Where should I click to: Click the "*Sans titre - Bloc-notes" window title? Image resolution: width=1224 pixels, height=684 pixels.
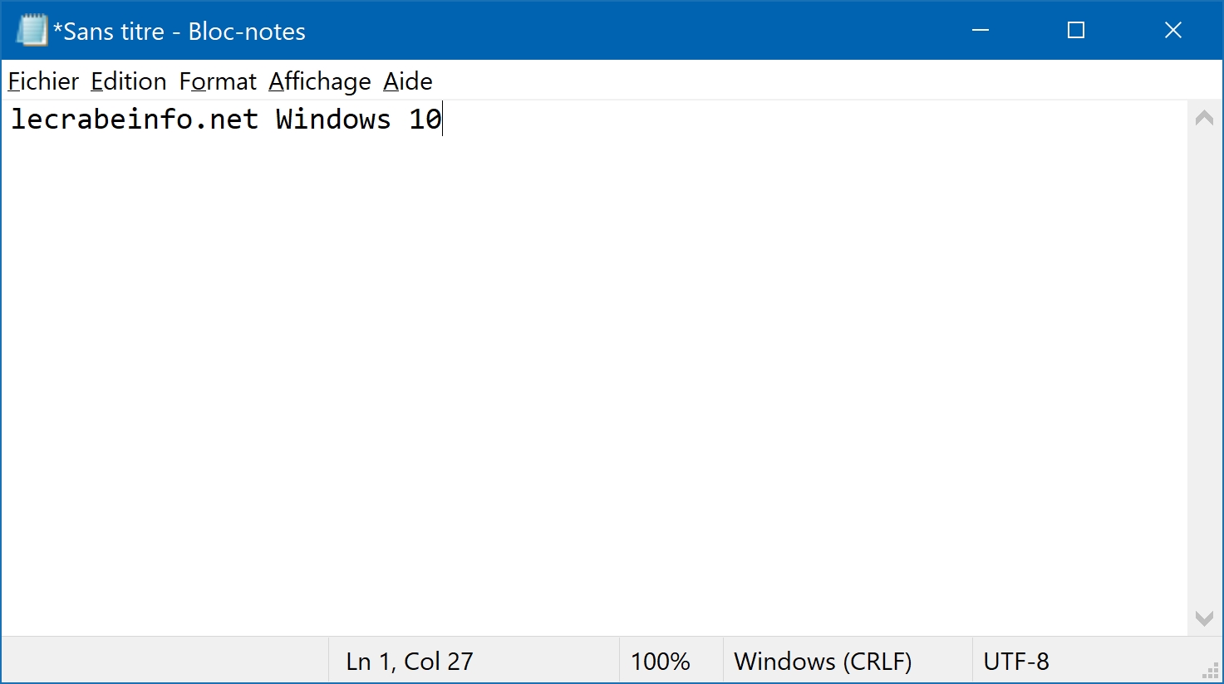pyautogui.click(x=179, y=32)
